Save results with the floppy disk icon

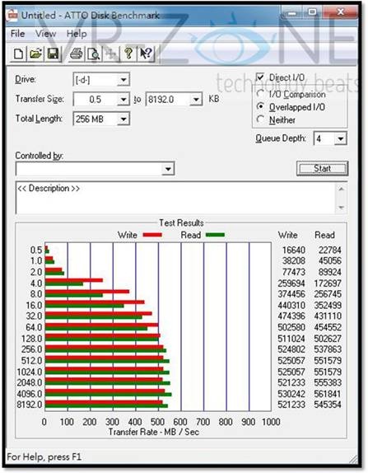pyautogui.click(x=53, y=54)
